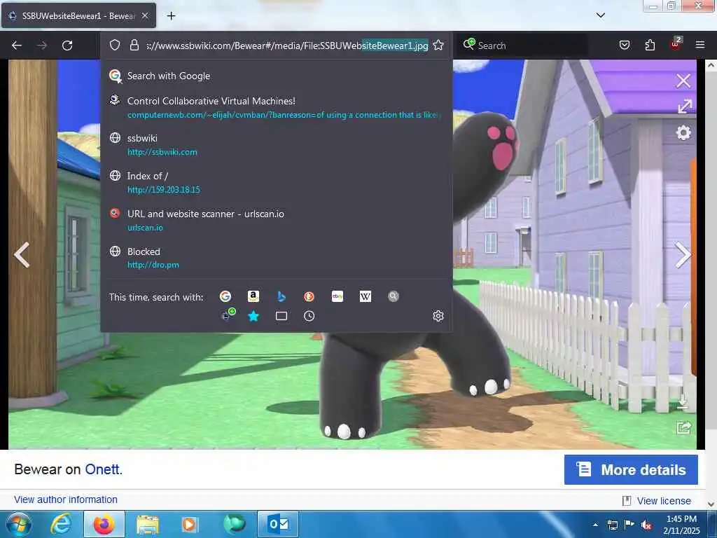Select the ssbwiki suggestion row
Screen dimensions: 717x538
(x=276, y=144)
